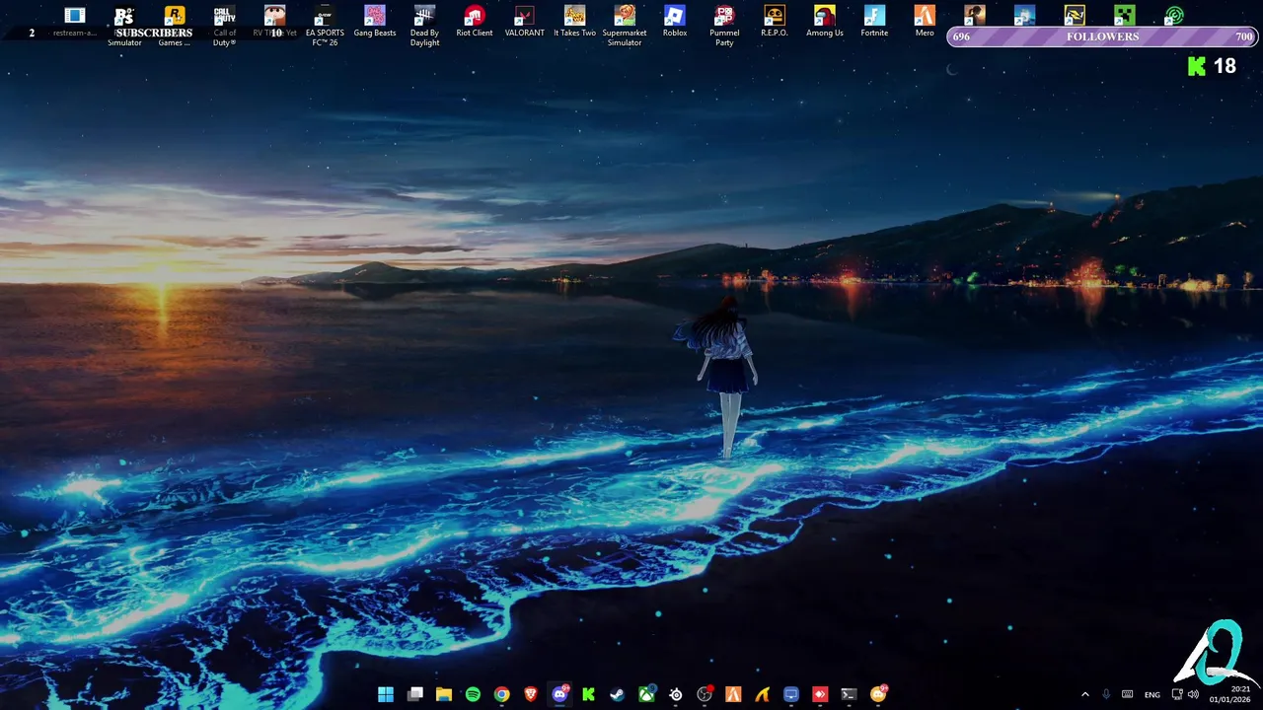Open Google Chrome from the taskbar

click(x=502, y=694)
